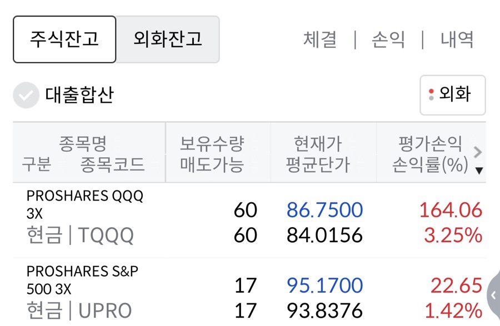Click TQQQ average price 84.0156
The height and width of the screenshot is (326, 500).
(324, 235)
